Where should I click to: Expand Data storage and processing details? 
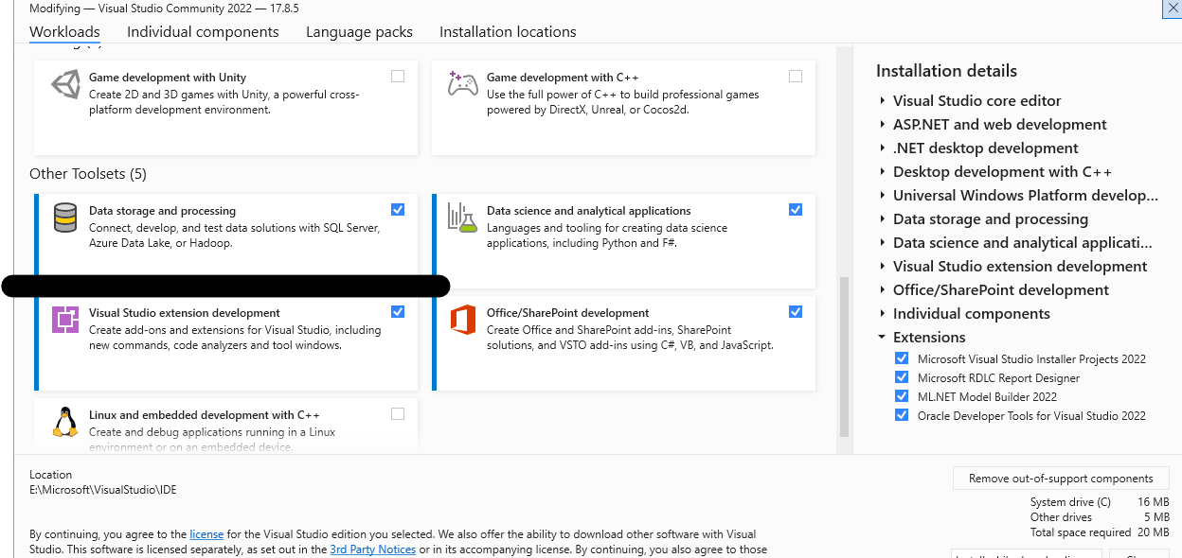pos(882,218)
